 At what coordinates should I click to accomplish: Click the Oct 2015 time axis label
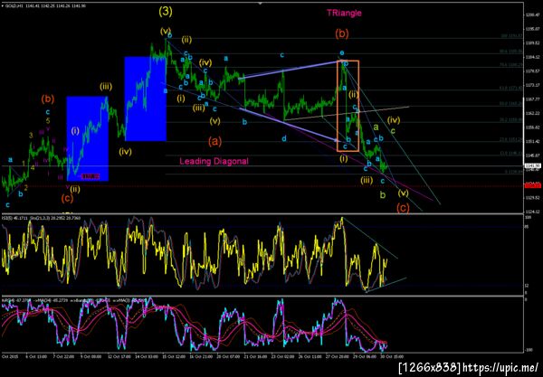[x=9, y=356]
